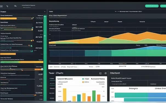
Task: Click the green round marker on fifth slider row
Action: (x=31, y=46)
